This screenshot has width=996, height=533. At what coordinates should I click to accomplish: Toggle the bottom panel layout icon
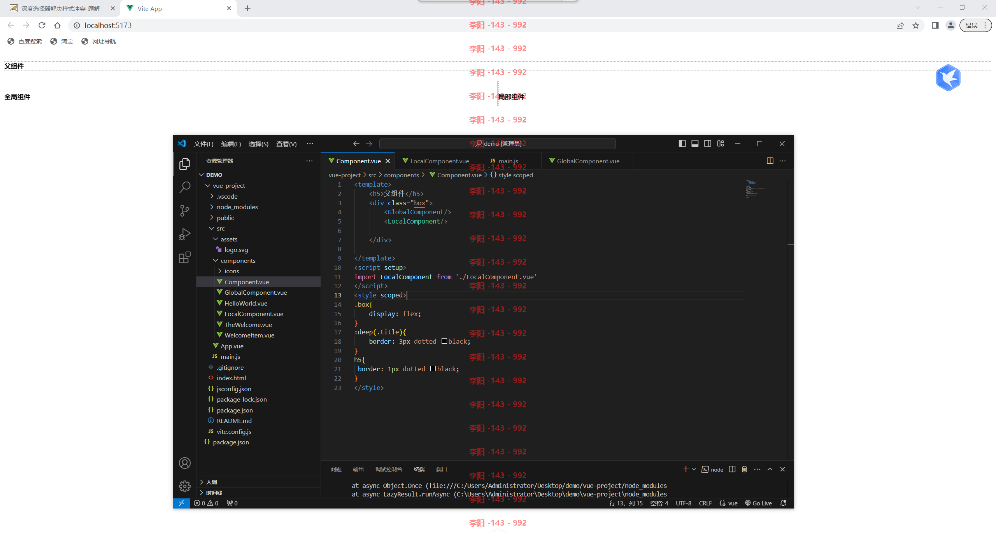(x=695, y=143)
